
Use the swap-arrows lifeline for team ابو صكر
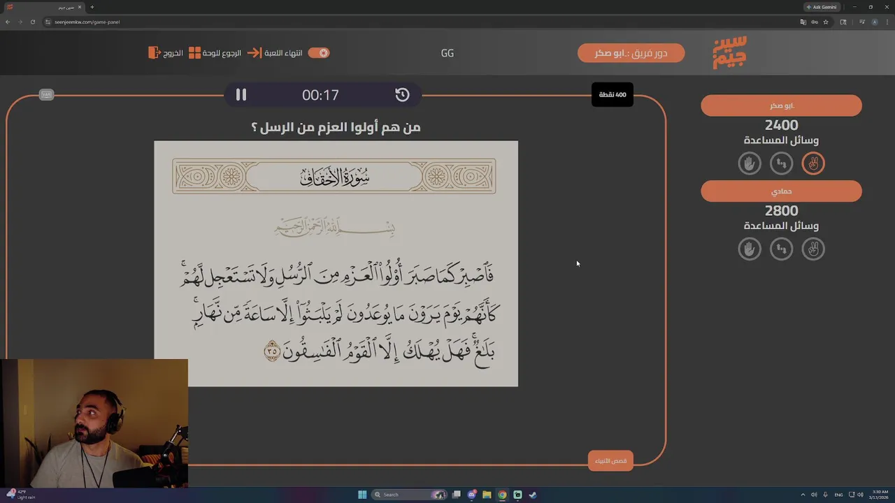coord(781,163)
